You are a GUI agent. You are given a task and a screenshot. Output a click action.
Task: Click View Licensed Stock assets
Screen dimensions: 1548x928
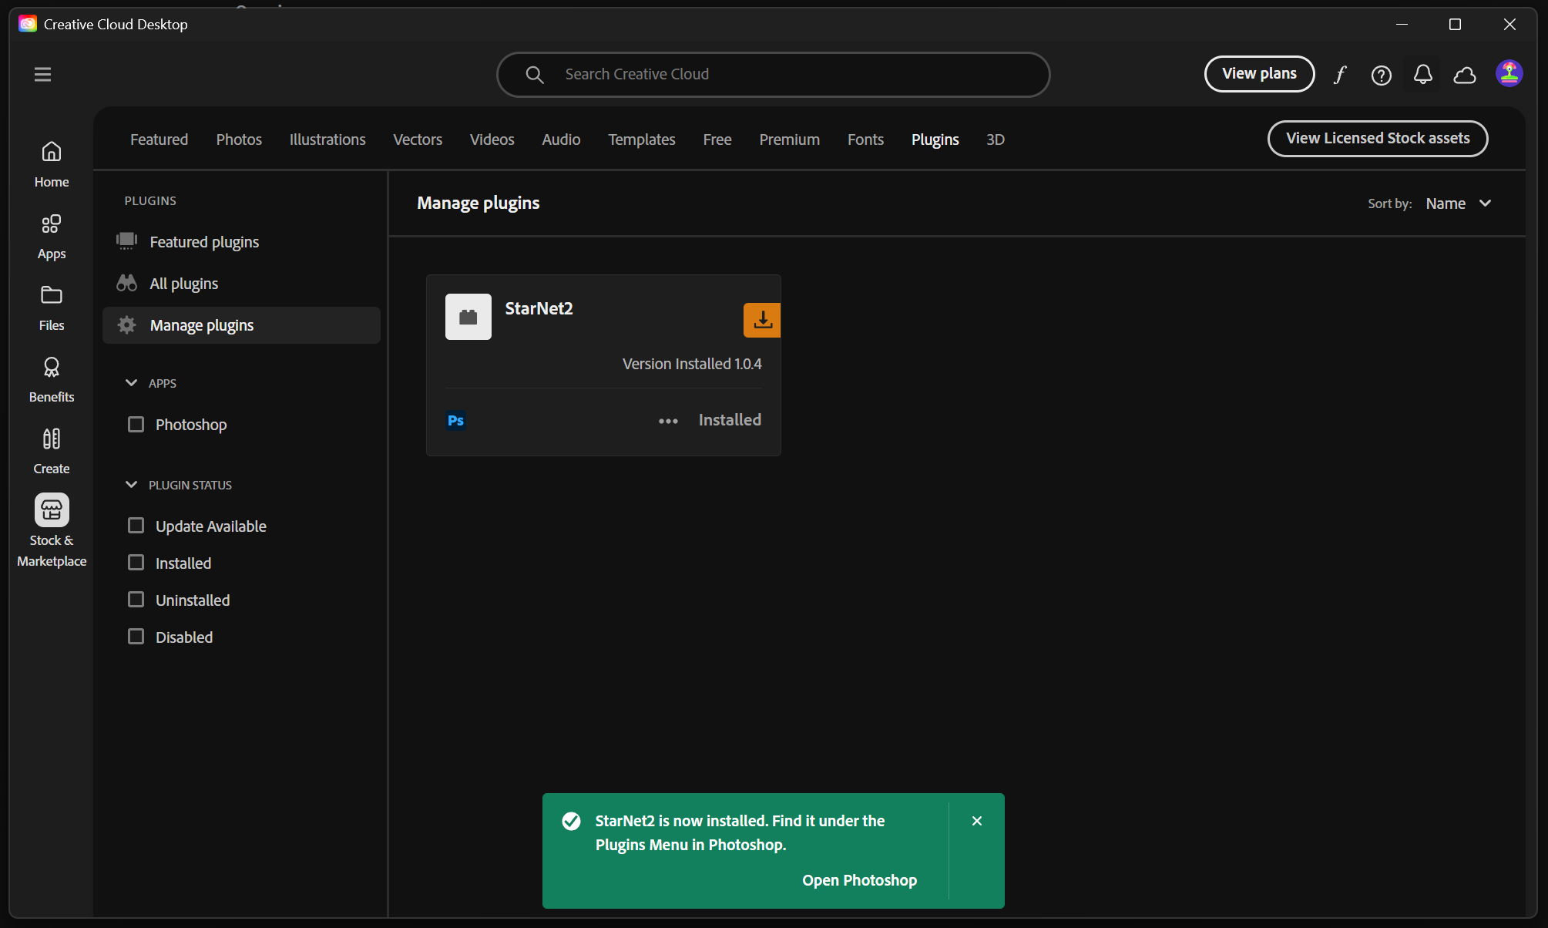pos(1378,139)
